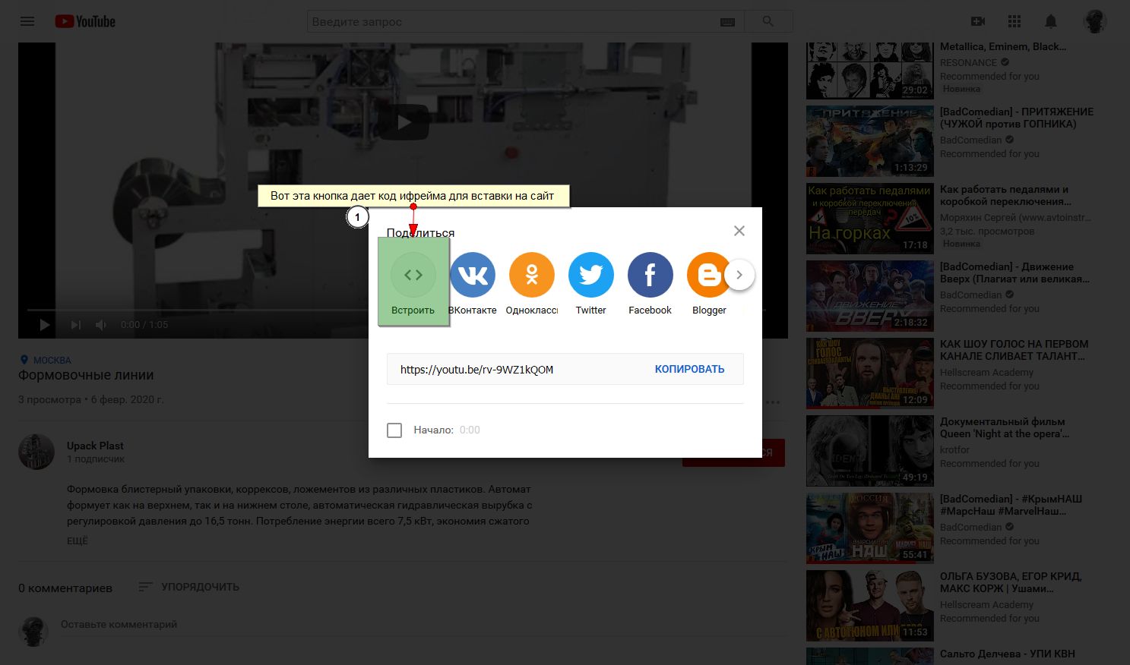
Task: Open the YouTube apps grid
Action: point(1014,21)
